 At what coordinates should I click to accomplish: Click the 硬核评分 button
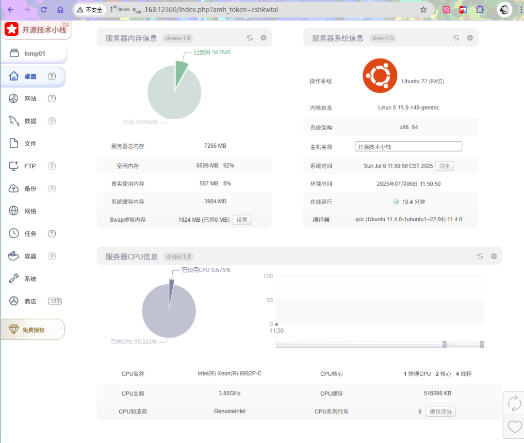click(x=441, y=412)
